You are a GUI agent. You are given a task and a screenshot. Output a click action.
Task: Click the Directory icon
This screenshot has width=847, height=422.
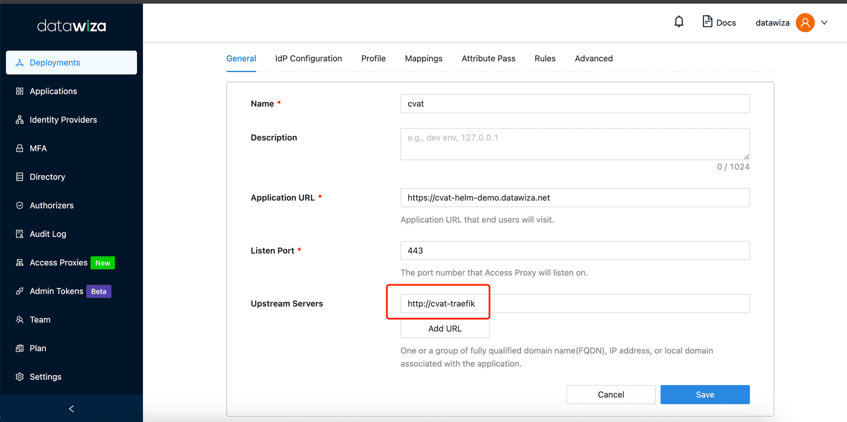20,177
